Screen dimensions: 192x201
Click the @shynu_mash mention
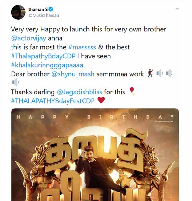73,74
